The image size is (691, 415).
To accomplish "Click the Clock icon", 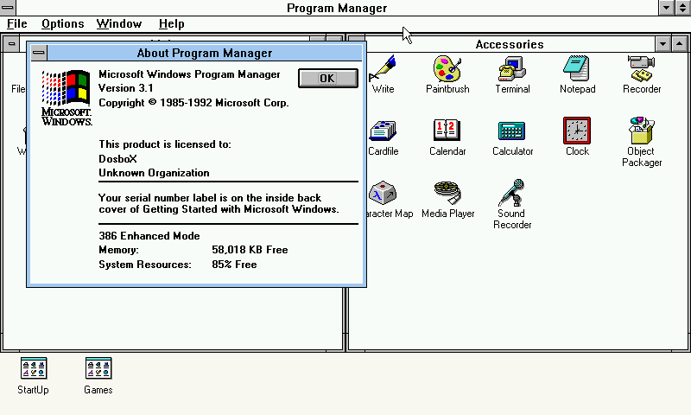I will pos(577,131).
